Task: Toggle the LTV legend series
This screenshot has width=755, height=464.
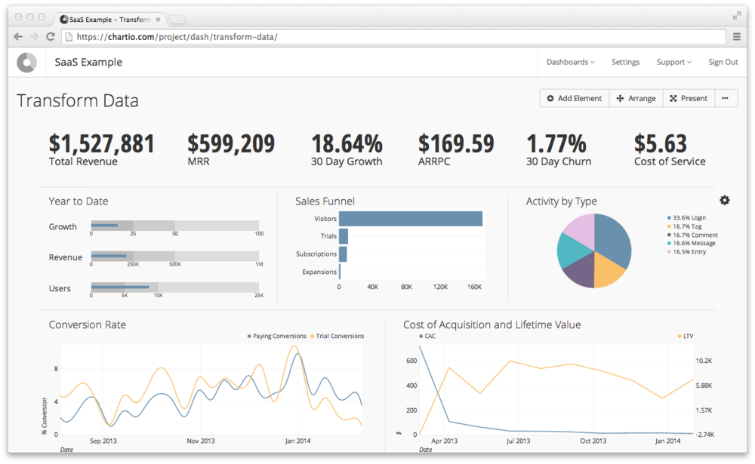Action: click(x=686, y=336)
